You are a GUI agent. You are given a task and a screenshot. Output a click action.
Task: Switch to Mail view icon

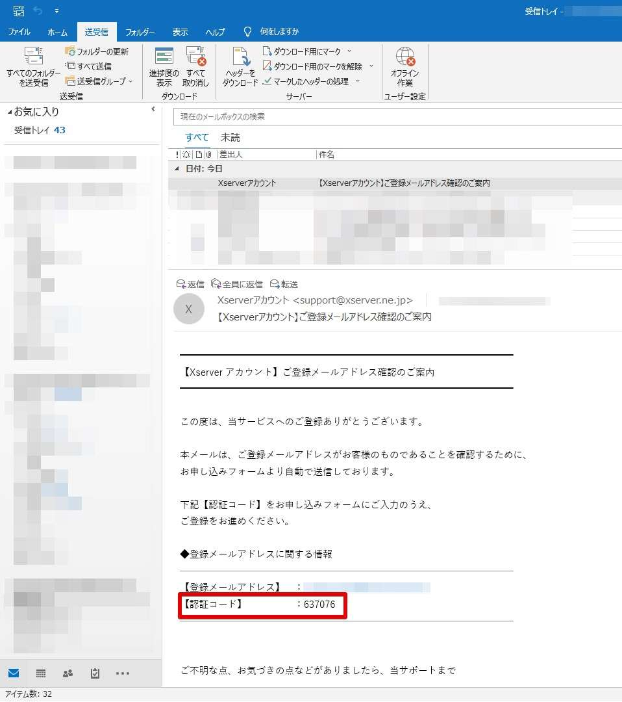click(14, 673)
